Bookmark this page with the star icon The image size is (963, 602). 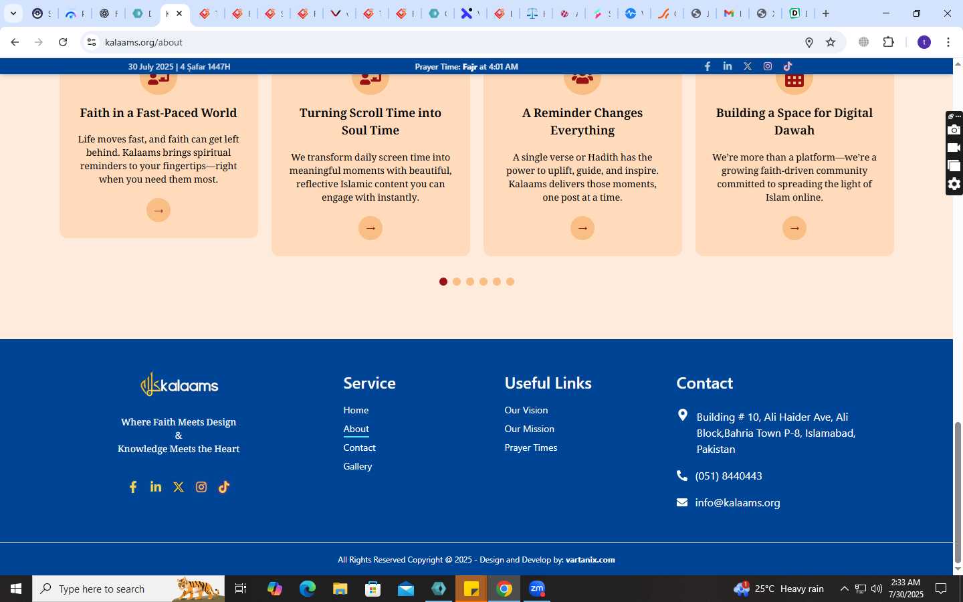[x=831, y=42]
